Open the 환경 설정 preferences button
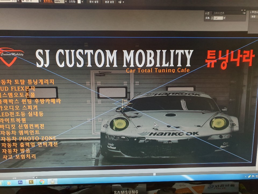Viewport: 258px width, 194px height. click(109, 2)
